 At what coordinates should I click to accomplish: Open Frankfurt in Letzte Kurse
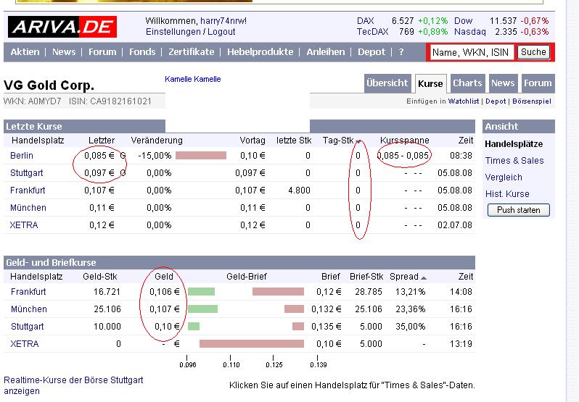click(28, 190)
